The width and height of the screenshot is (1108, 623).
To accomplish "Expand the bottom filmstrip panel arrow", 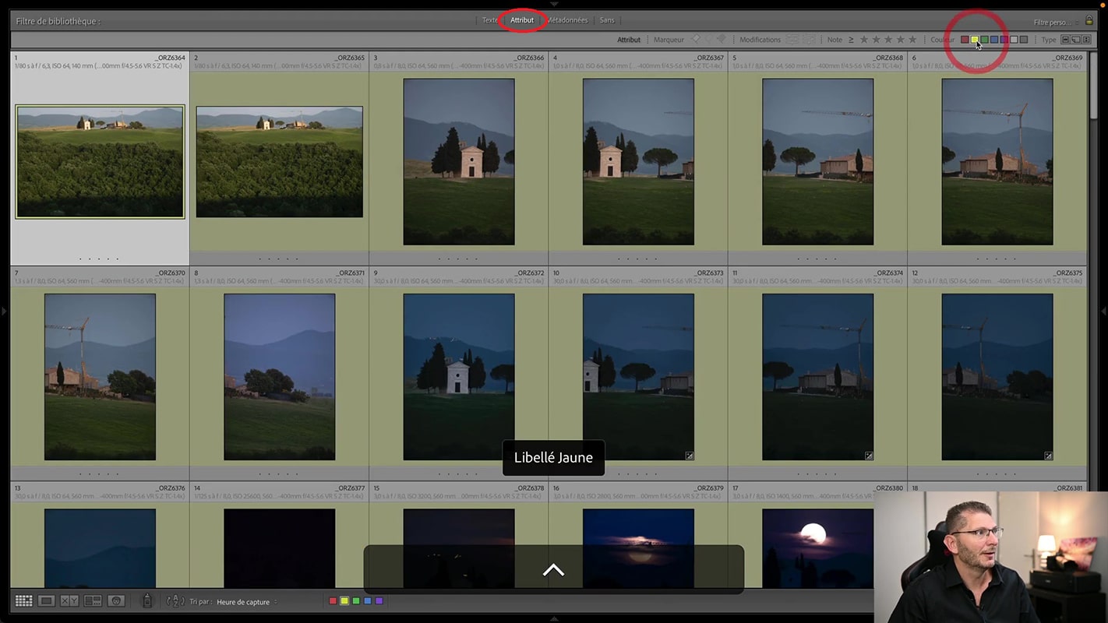I will (554, 619).
